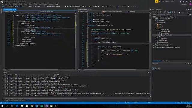Open the Tools menu
192x108 pixels.
coord(35,4)
